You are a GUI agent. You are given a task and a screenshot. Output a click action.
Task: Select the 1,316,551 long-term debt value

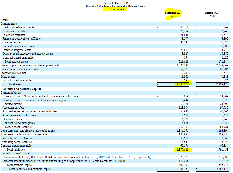click(x=182, y=131)
